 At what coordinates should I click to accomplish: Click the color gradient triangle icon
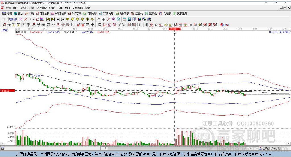42,19
